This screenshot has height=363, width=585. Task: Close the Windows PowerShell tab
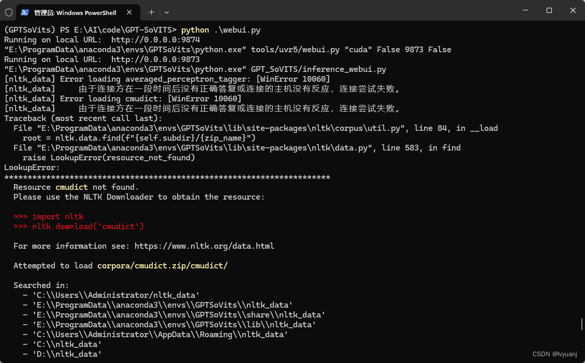click(x=129, y=12)
